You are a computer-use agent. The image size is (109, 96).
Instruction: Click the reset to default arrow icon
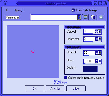pyautogui.click(x=101, y=17)
